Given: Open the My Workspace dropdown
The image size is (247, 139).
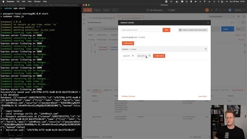Looking at the screenshot, I should click(x=156, y=10).
